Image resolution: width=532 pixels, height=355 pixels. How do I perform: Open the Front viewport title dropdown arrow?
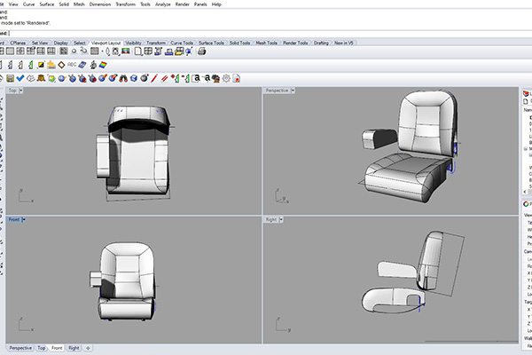[24, 219]
